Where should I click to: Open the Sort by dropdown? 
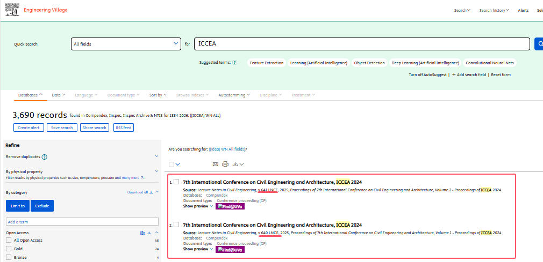click(x=158, y=95)
